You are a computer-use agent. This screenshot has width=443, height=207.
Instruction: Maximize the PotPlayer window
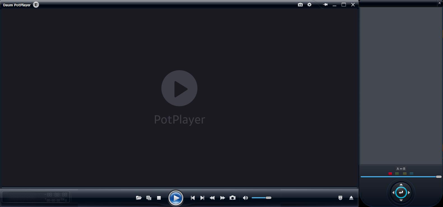coord(344,4)
